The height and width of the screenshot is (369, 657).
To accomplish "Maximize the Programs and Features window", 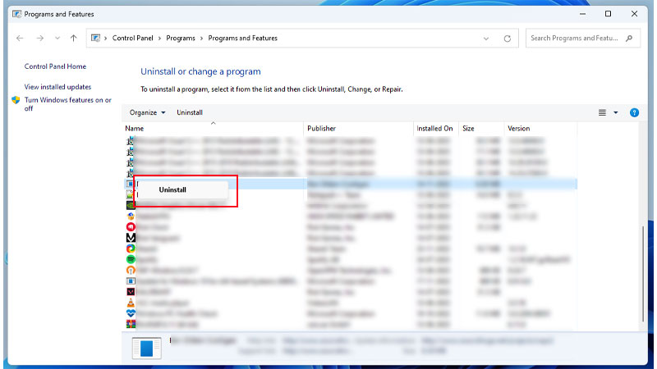I will click(x=608, y=14).
